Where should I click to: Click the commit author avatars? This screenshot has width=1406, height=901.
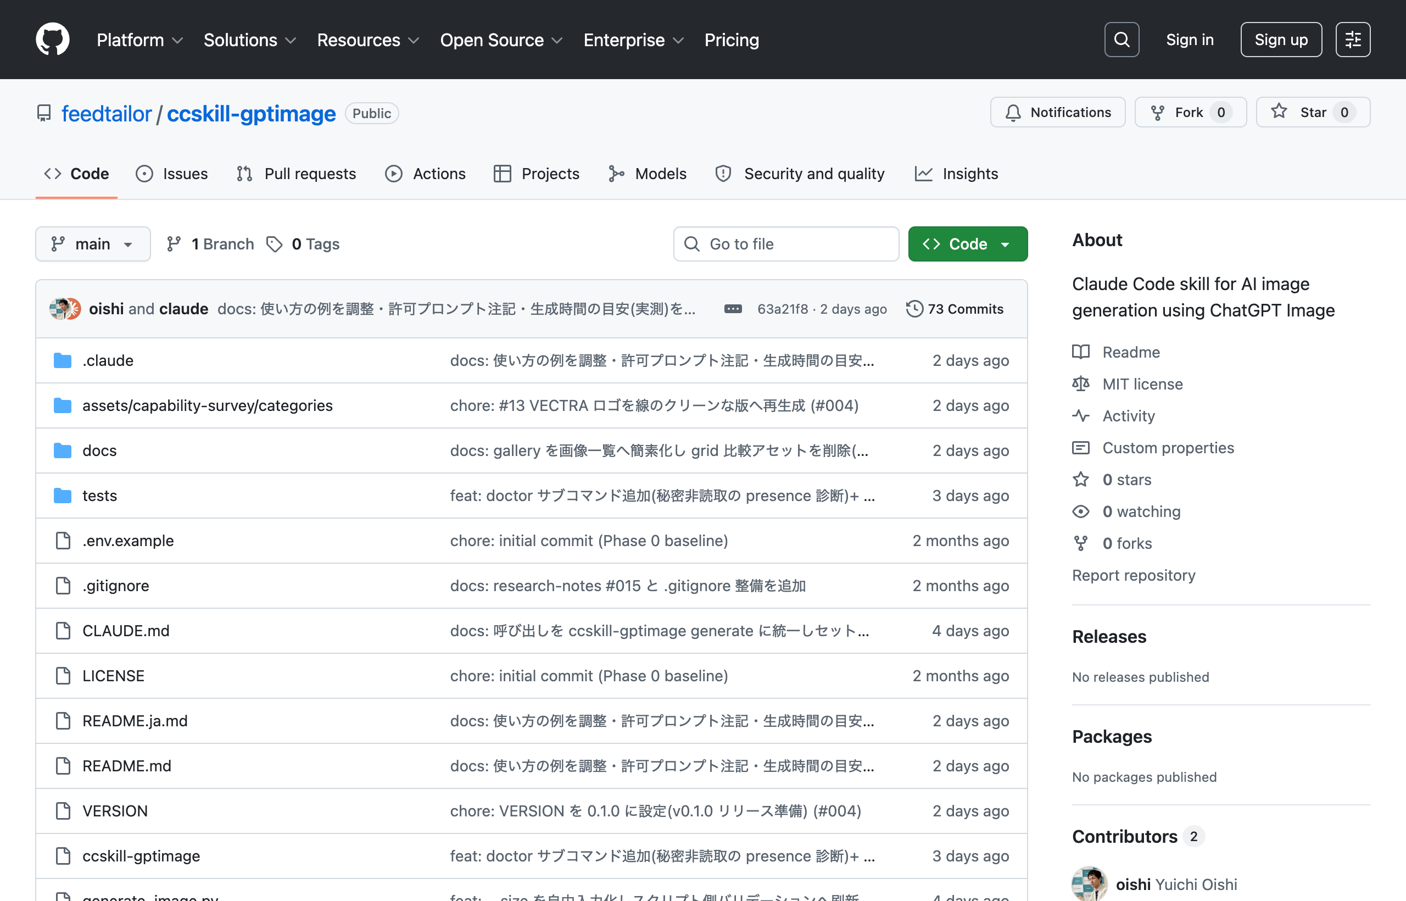coord(65,309)
